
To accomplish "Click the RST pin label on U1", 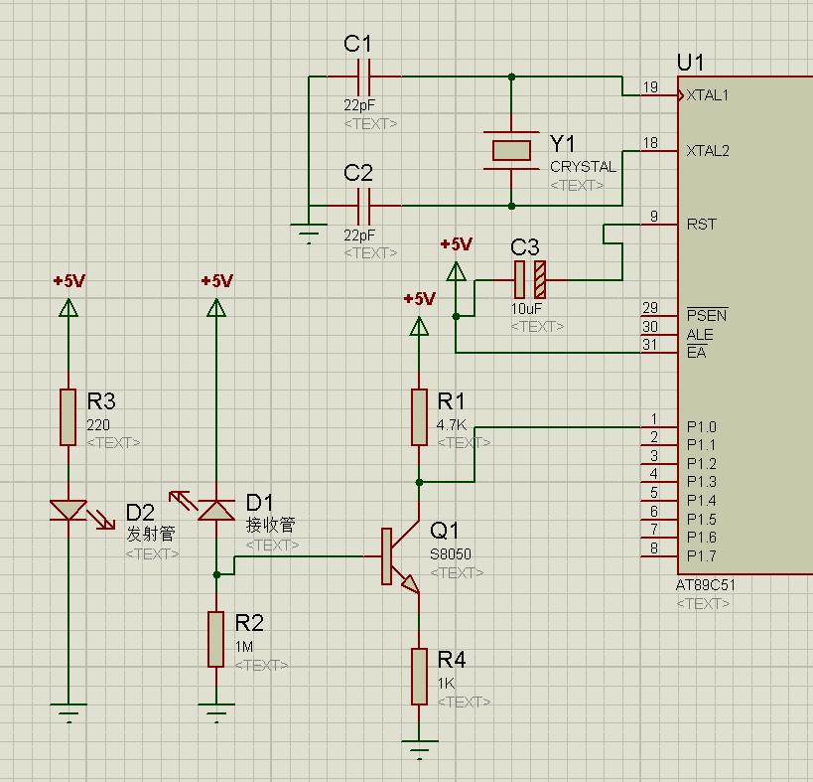I will [701, 225].
